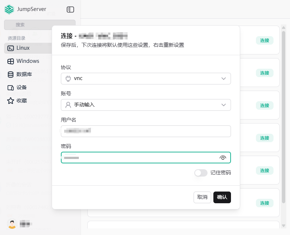Click the 用户名 input field
Image resolution: width=290 pixels, height=235 pixels.
[146, 131]
